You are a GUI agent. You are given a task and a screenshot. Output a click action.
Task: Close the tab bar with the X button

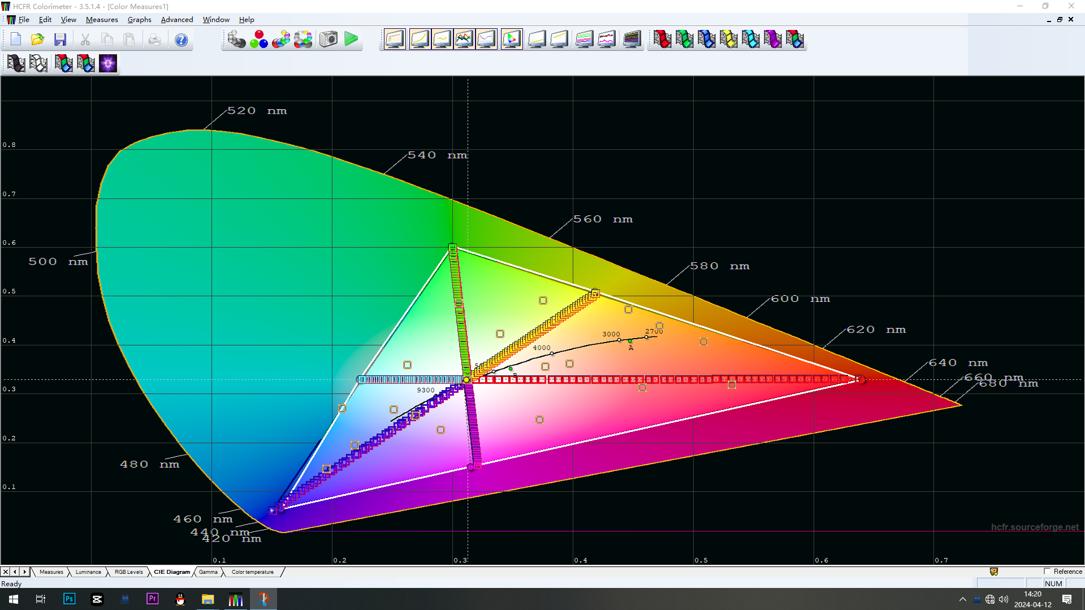[6, 572]
